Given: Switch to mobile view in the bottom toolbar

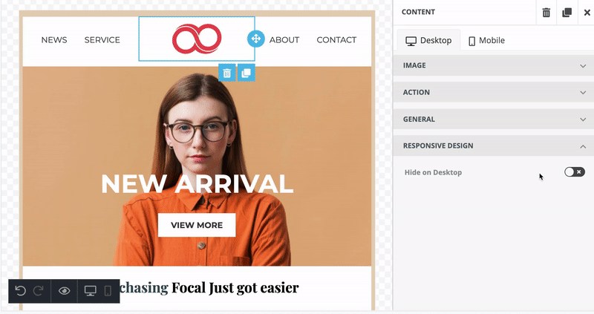Looking at the screenshot, I should pyautogui.click(x=108, y=291).
